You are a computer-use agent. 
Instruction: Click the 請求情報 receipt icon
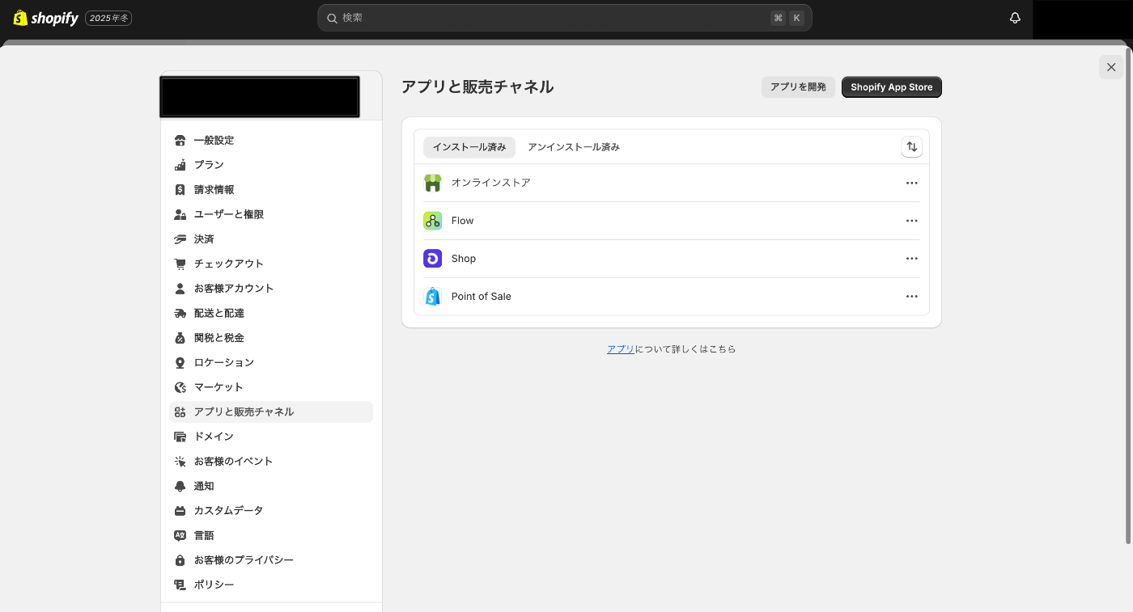tap(180, 190)
